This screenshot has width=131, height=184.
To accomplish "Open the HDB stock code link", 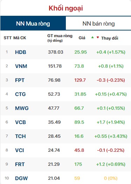I will [x=21, y=52].
